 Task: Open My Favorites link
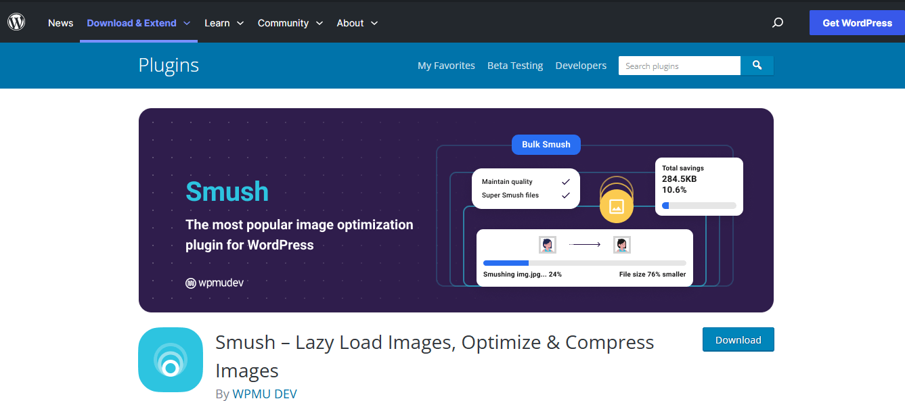click(x=446, y=66)
